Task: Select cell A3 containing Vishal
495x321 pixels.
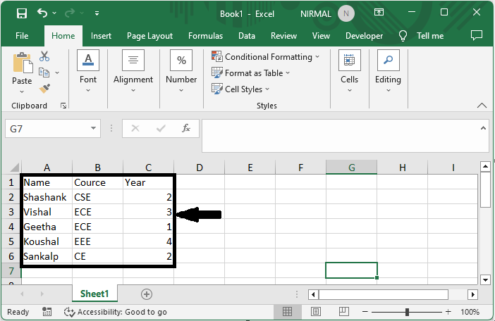Action: [47, 212]
